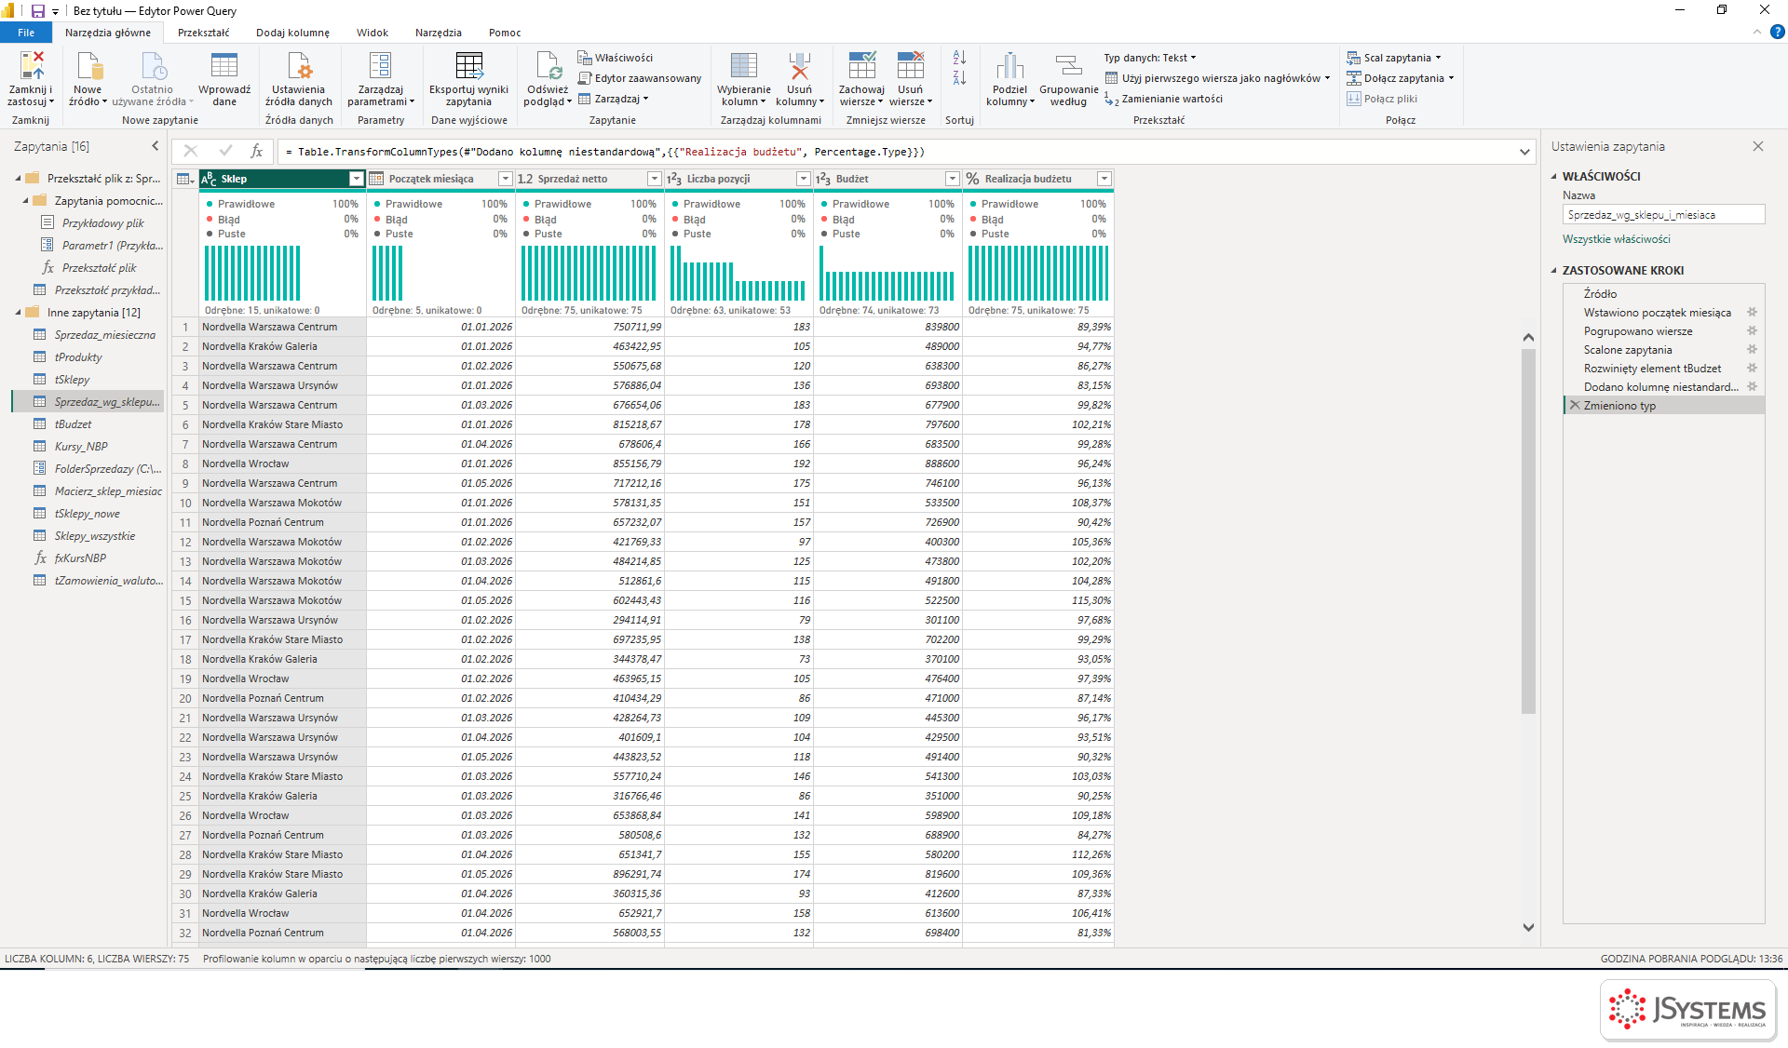1788x1048 pixels.
Task: Click the formula bar text
Action: pyautogui.click(x=604, y=152)
